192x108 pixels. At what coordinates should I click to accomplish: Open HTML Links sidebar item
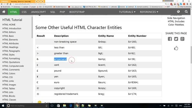(8, 81)
